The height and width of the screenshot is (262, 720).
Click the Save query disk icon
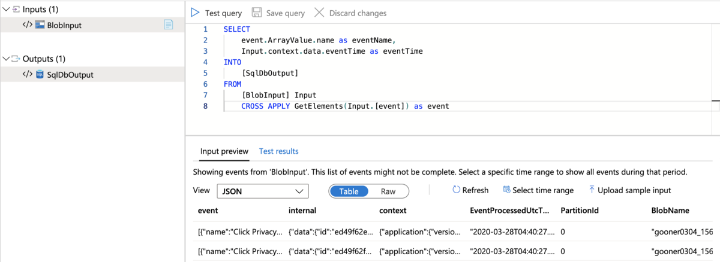[x=256, y=13]
